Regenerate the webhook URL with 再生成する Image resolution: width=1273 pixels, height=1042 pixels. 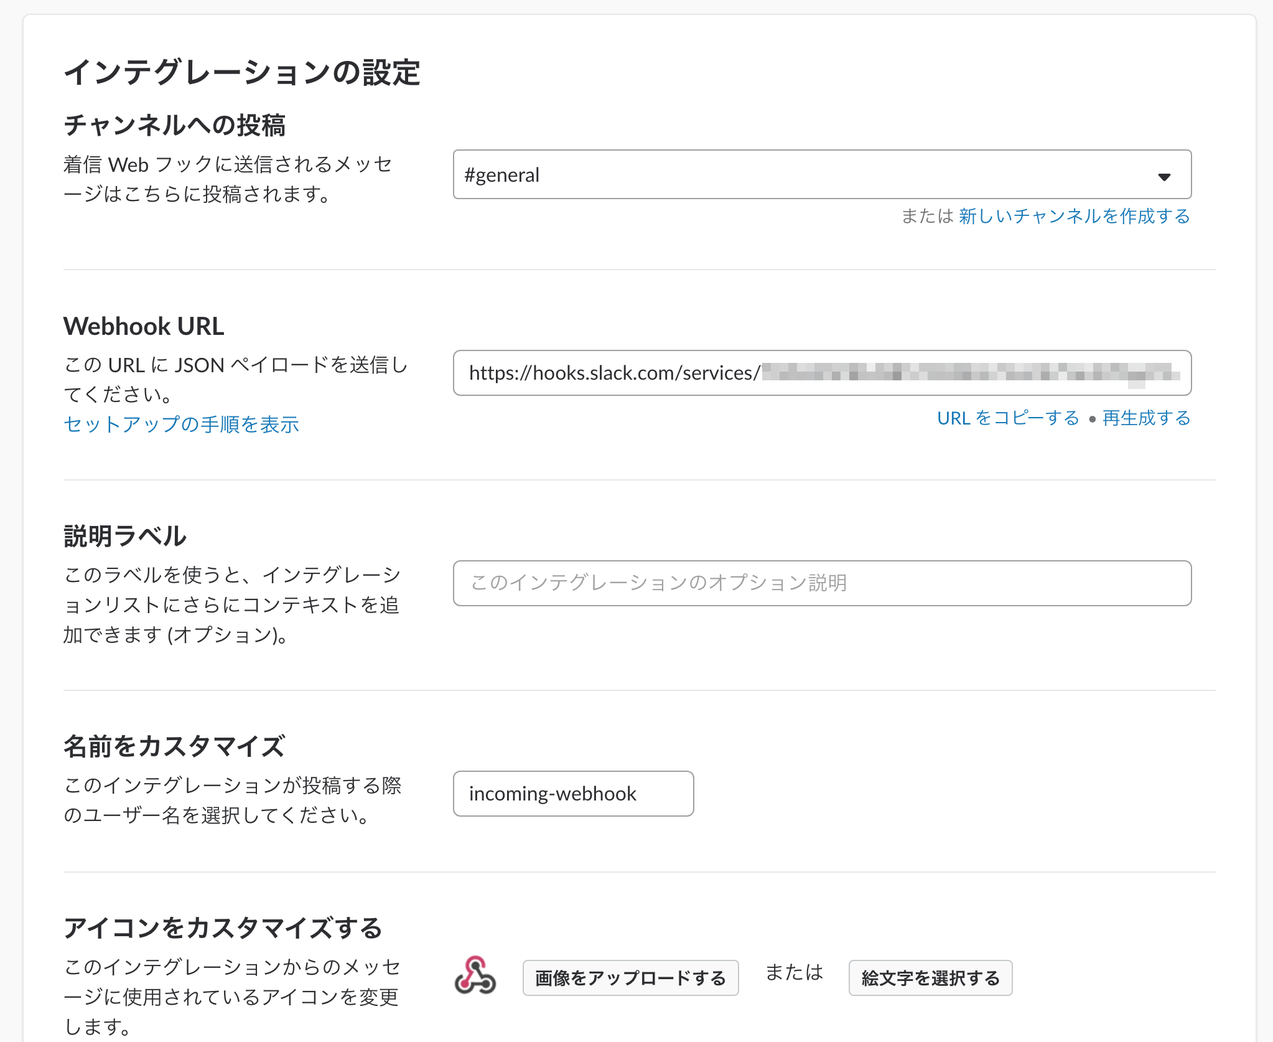click(x=1145, y=418)
